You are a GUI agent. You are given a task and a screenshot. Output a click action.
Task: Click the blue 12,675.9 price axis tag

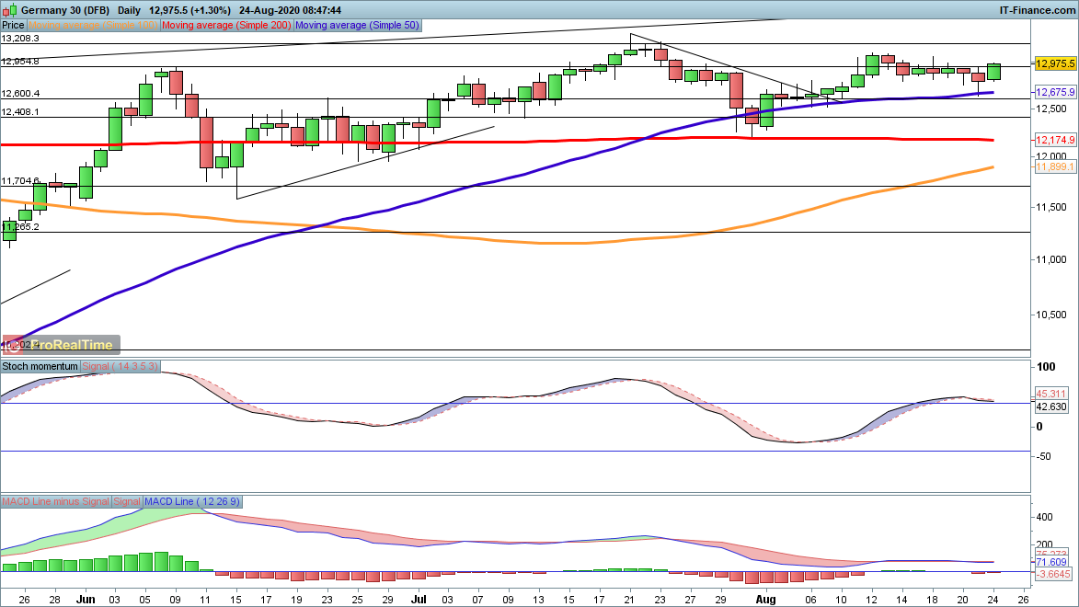pyautogui.click(x=1055, y=93)
